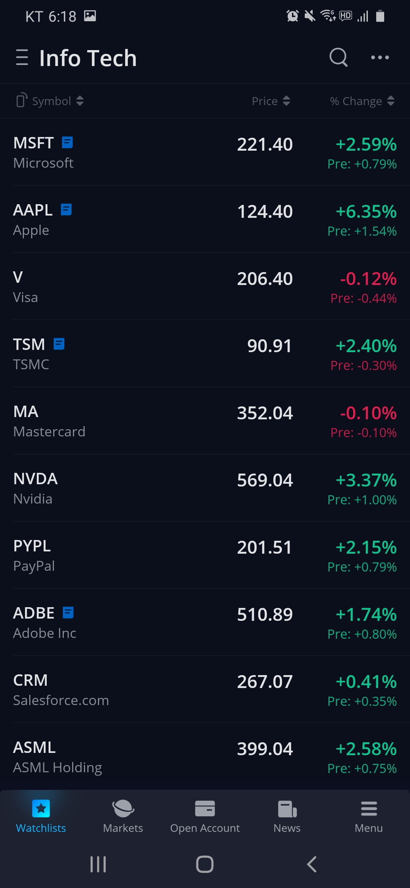Tap the Open Account button

click(205, 817)
